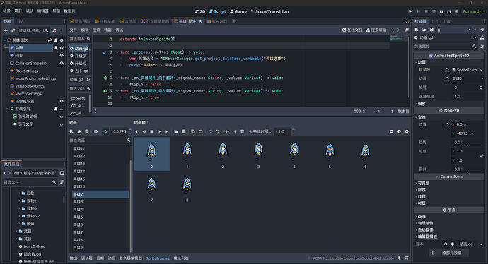The width and height of the screenshot is (488, 264).
Task: Play the selected animation backwards
Action: (136, 132)
